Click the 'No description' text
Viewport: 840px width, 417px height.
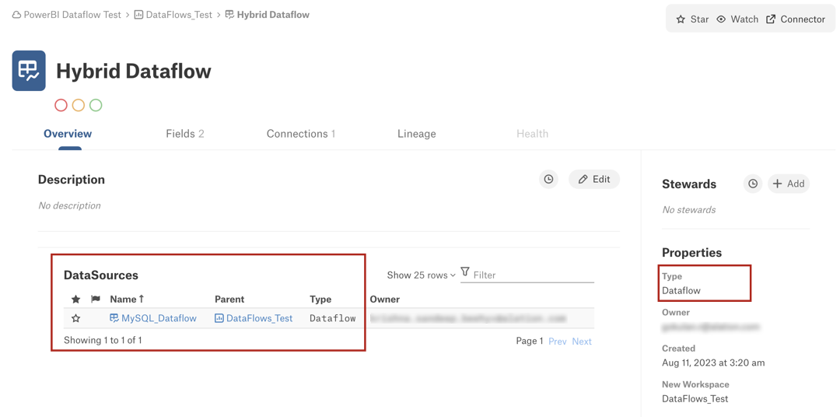69,206
